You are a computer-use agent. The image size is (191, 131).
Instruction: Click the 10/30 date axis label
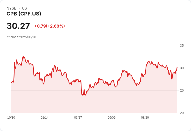pos(11,118)
